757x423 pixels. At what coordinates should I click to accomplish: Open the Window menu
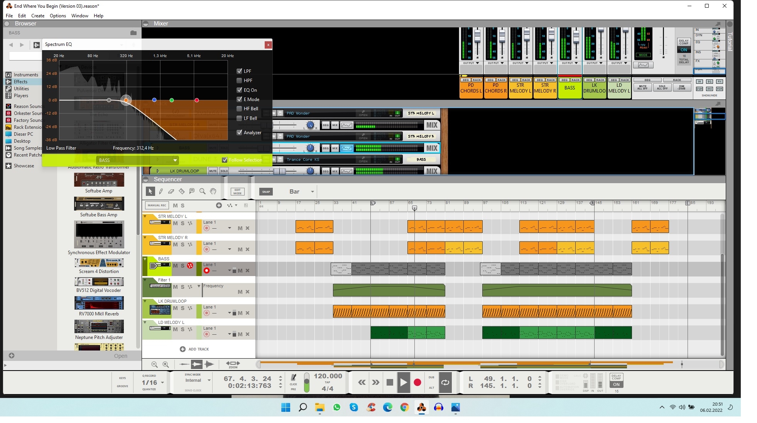(x=80, y=16)
